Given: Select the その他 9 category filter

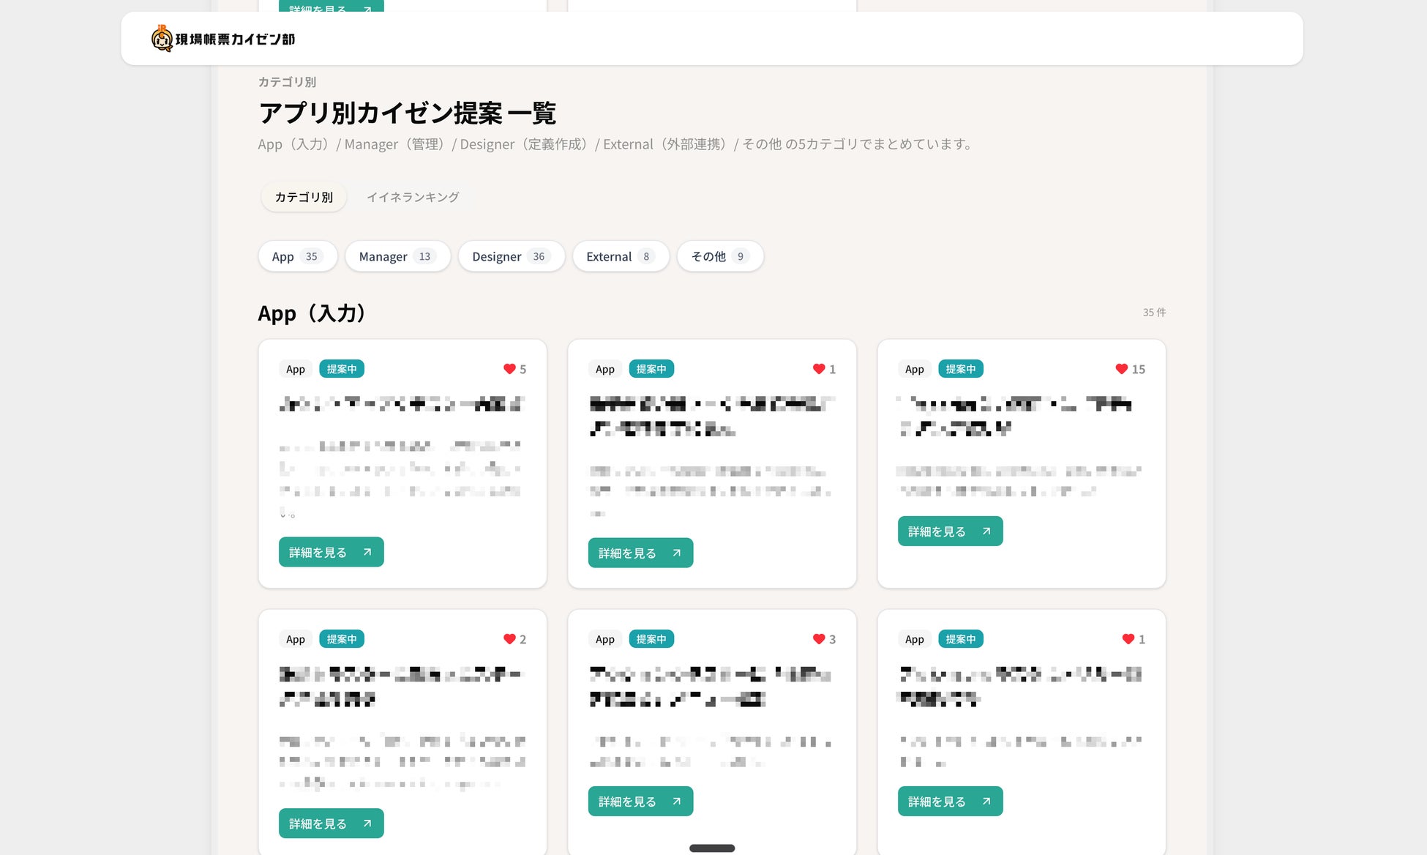Looking at the screenshot, I should click(719, 256).
